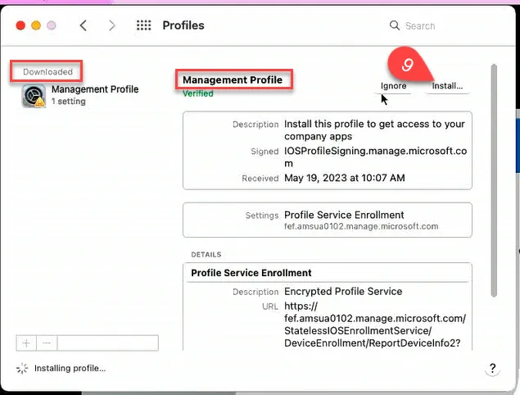Click the 'May 19, 2023 at 10:07 AM' value
Image resolution: width=520 pixels, height=395 pixels.
[345, 178]
